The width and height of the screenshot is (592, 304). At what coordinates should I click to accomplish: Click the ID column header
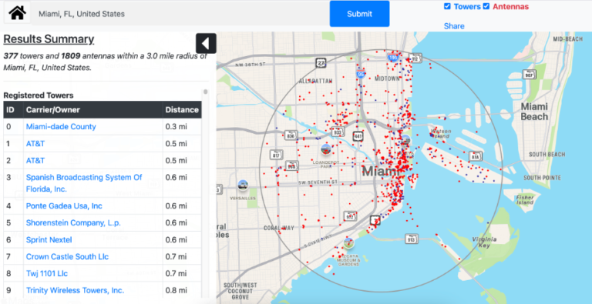(13, 110)
